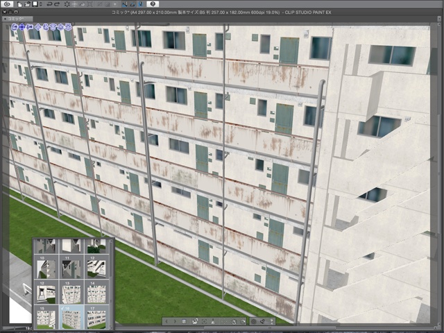
Task: Open the CLIP STUDIO start icon
Action: (8, 4)
